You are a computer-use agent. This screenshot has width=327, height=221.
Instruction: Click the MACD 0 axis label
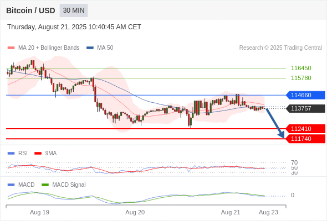click(x=293, y=195)
